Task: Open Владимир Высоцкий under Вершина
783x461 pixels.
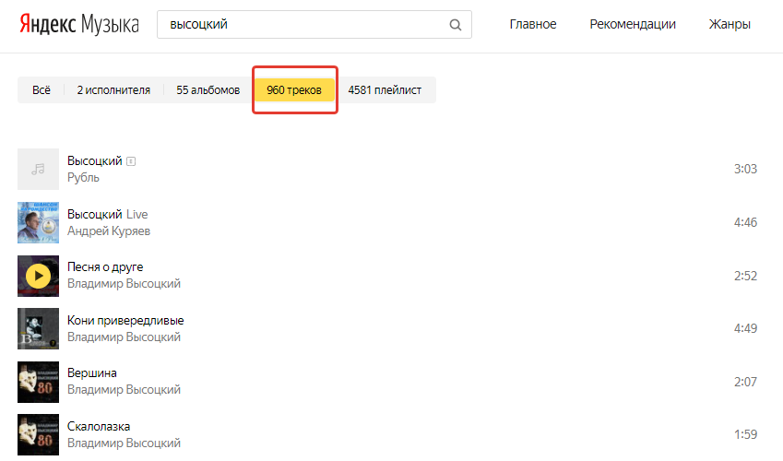Action: coord(124,390)
